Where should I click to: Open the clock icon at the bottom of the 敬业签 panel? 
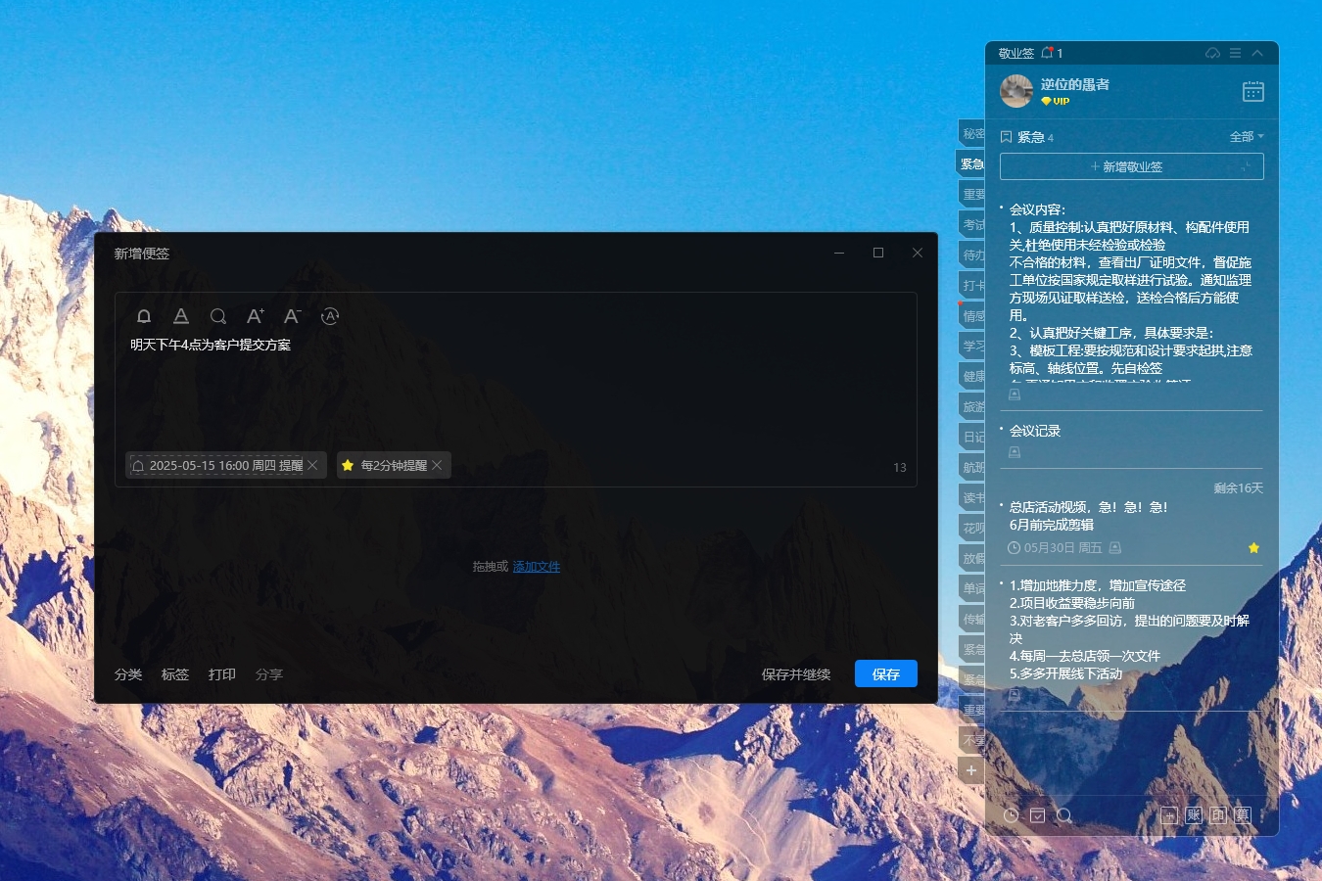1012,815
